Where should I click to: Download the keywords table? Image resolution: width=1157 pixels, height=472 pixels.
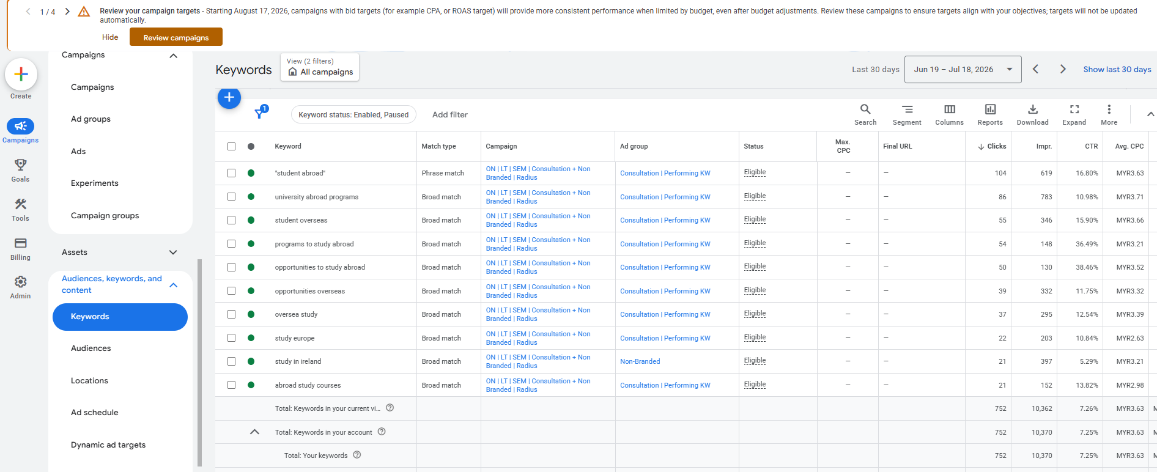click(1032, 114)
